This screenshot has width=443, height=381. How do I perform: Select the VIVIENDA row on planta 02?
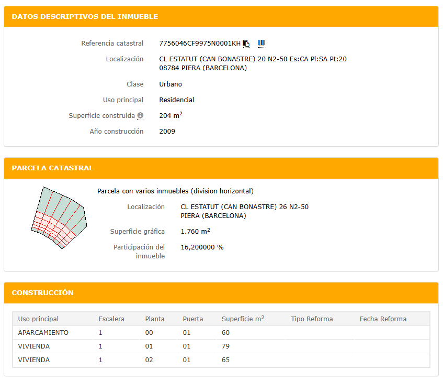coord(34,360)
